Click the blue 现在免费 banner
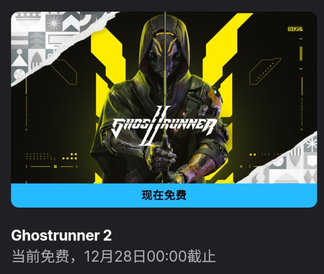Viewport: 324px width, 274px height. pos(164,195)
